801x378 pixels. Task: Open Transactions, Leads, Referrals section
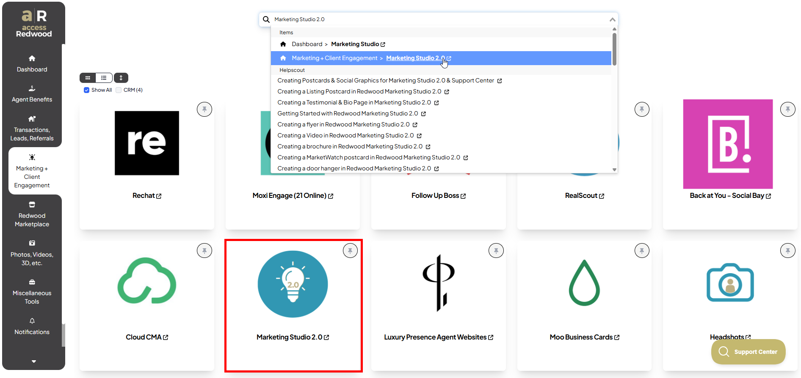(x=32, y=129)
